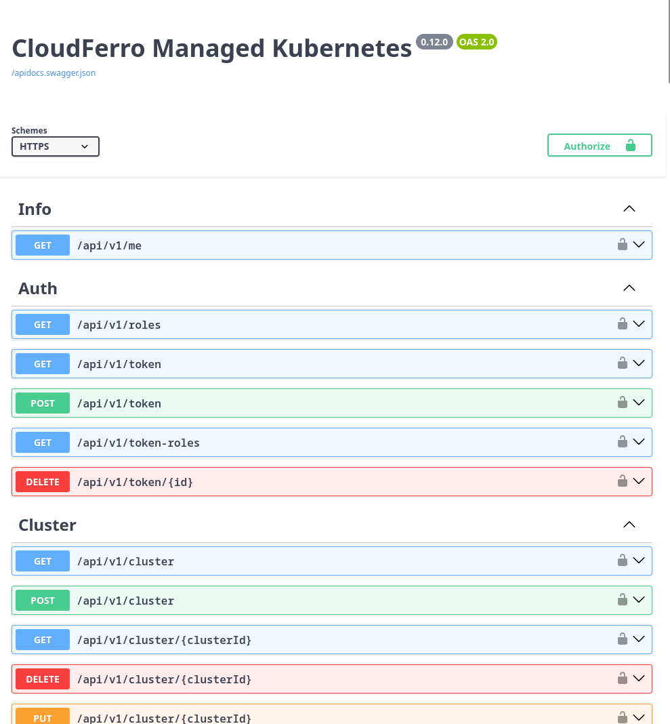This screenshot has height=724, width=670.
Task: Click the lock icon on DELETE /api/v1/cluster/{clusterId}
Action: [x=623, y=679]
